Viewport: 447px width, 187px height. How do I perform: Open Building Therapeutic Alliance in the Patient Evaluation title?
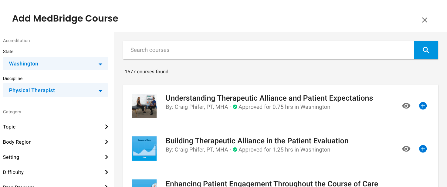click(257, 141)
